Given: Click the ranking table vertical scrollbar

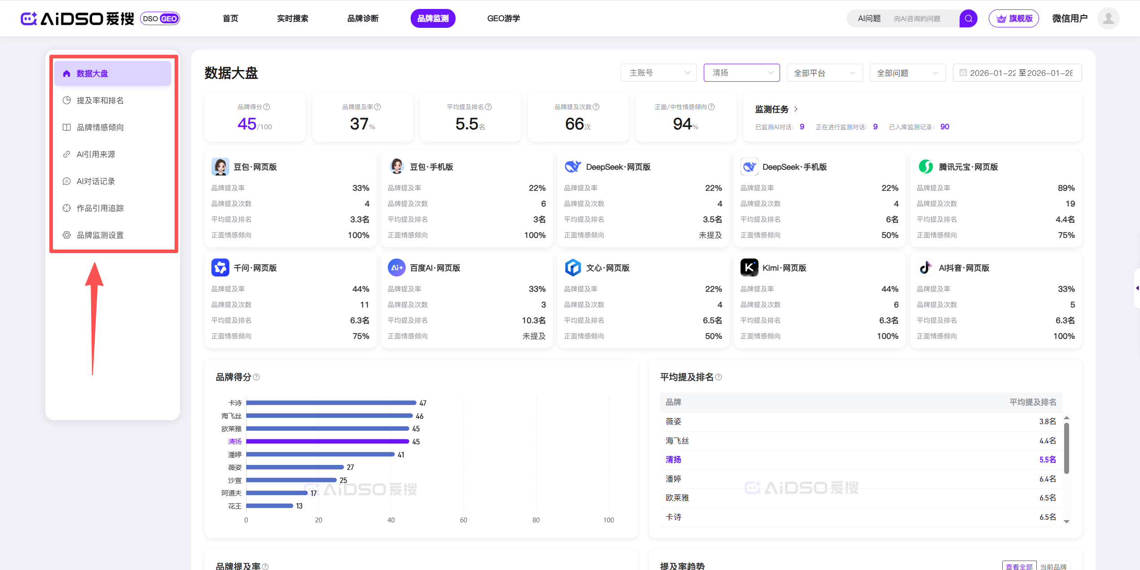Looking at the screenshot, I should click(1066, 449).
